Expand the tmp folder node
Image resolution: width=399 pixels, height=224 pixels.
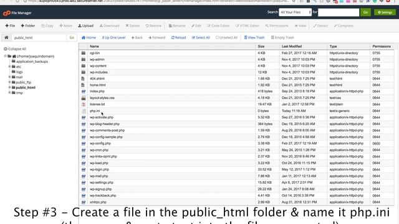[x=10, y=93]
